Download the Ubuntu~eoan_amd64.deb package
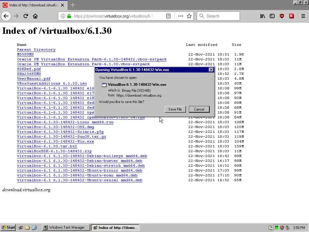 pyautogui.click(x=77, y=176)
